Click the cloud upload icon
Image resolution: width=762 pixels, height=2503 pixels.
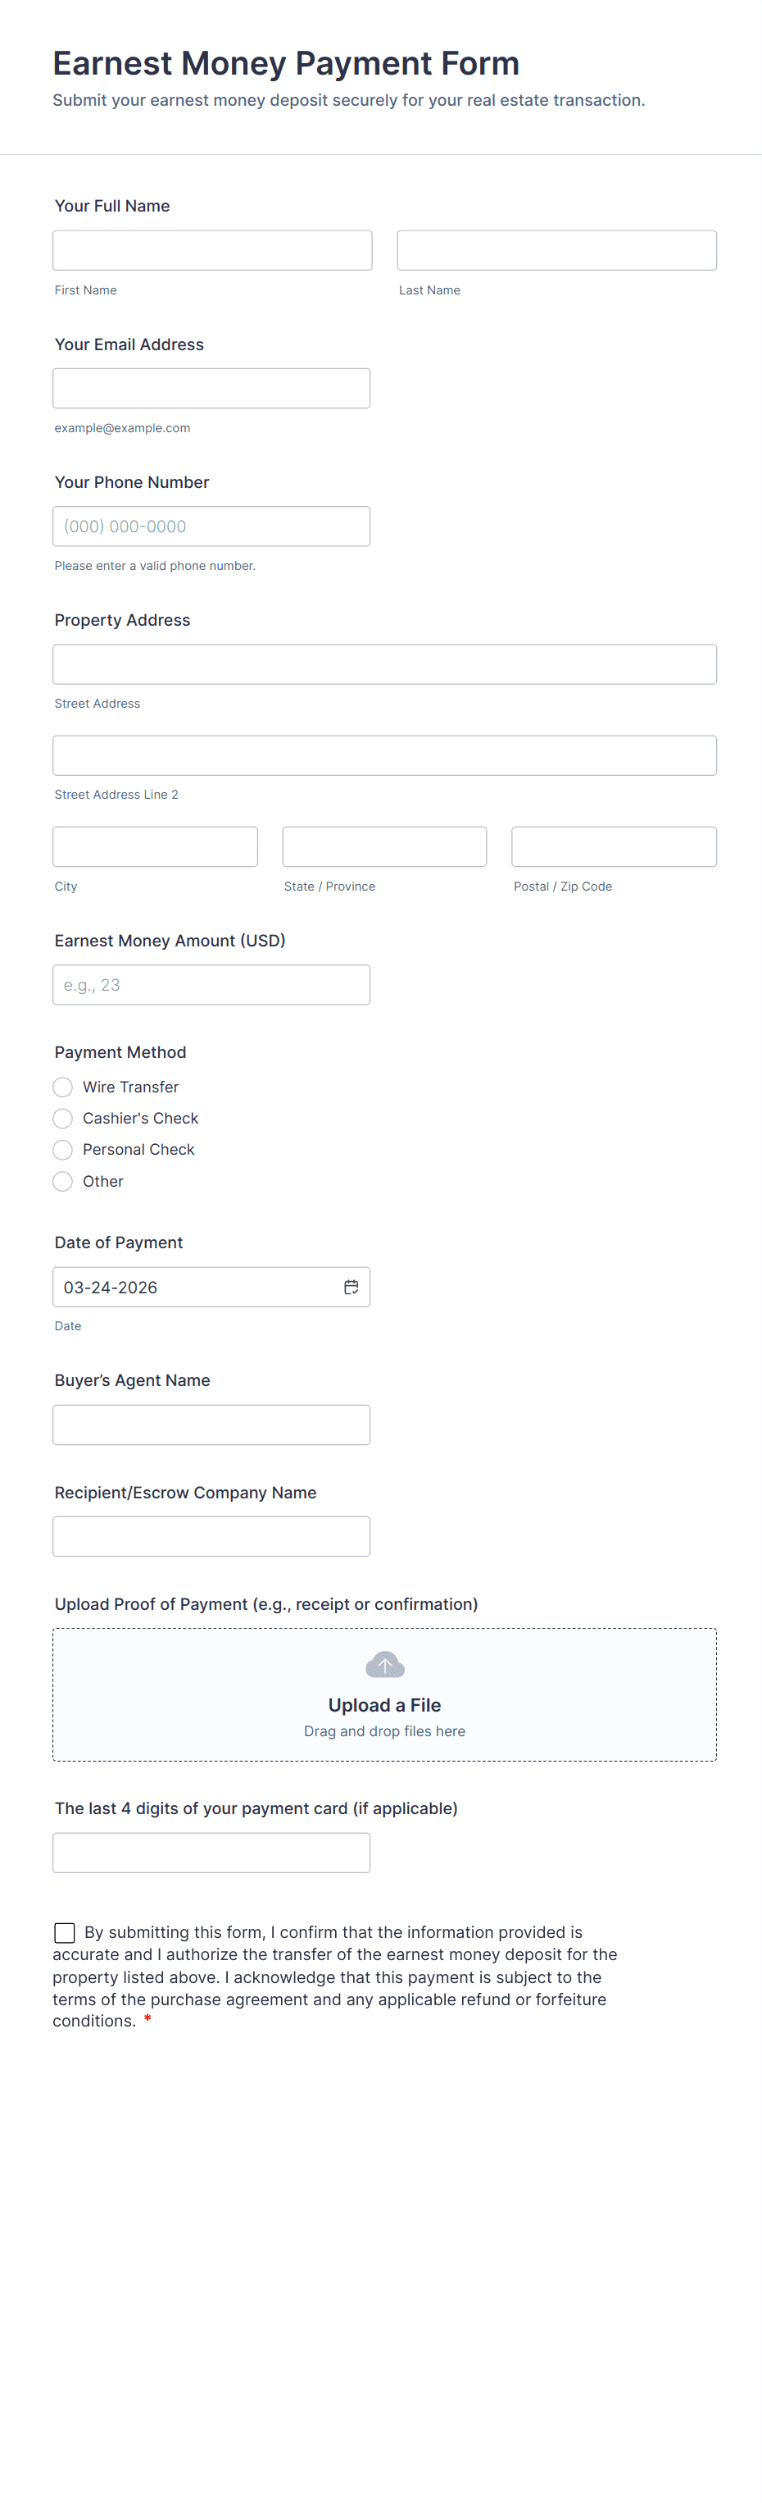click(384, 1665)
